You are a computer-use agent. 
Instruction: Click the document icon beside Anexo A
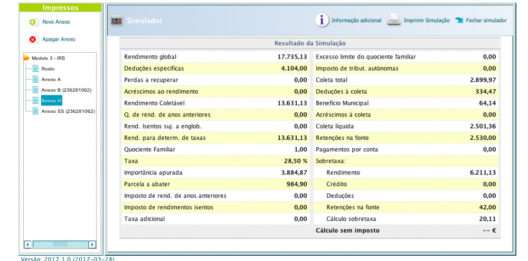point(35,80)
